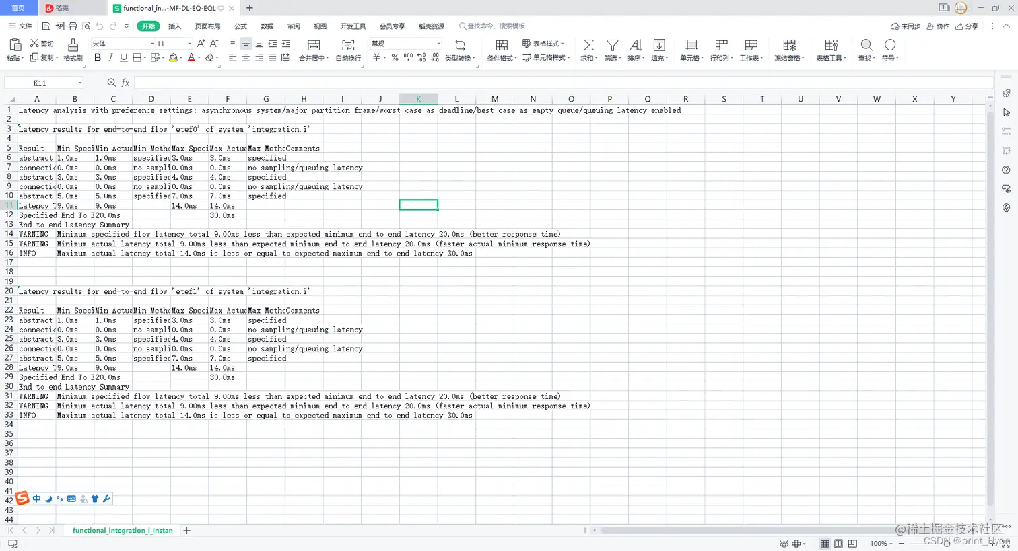The image size is (1018, 551).
Task: Click the Share (分享) button
Action: point(967,26)
